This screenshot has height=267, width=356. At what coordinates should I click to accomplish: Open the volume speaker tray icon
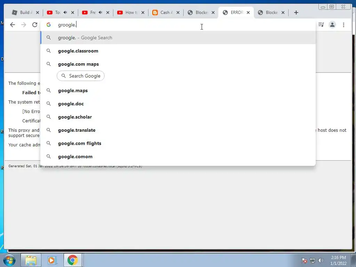click(x=321, y=260)
